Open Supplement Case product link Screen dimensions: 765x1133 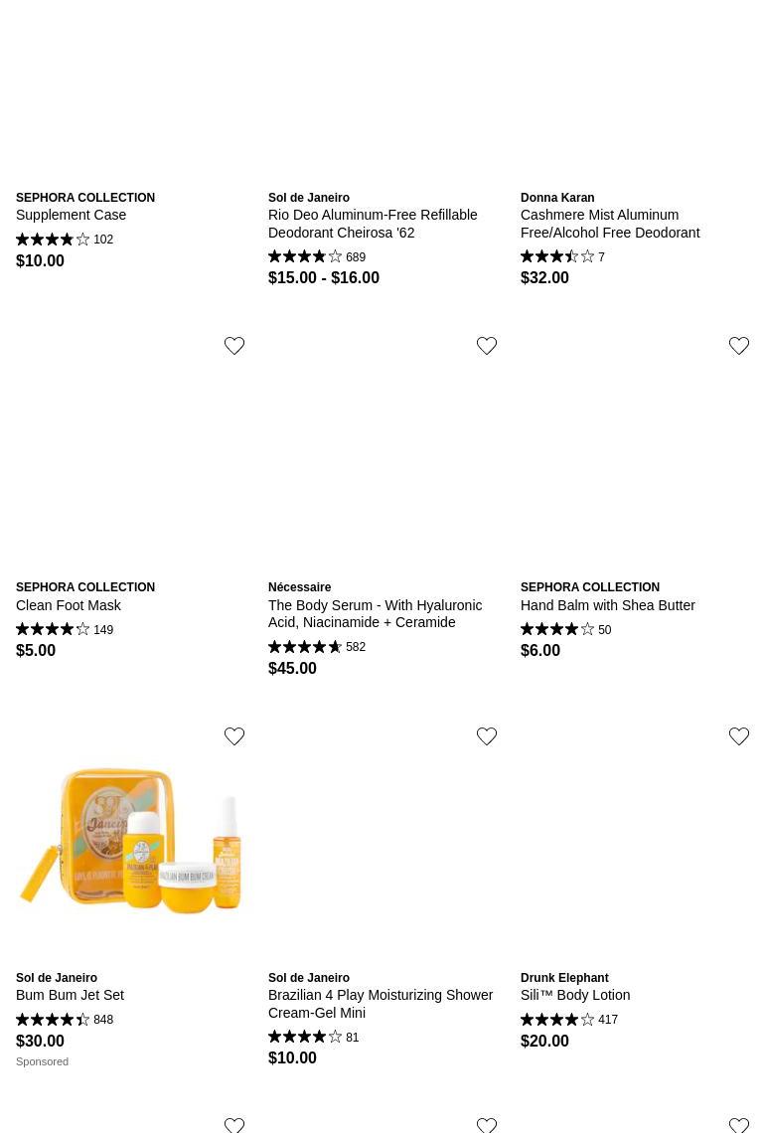tap(71, 215)
